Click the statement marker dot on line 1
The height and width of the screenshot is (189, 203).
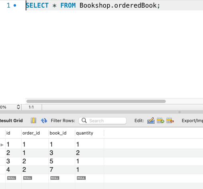click(15, 6)
